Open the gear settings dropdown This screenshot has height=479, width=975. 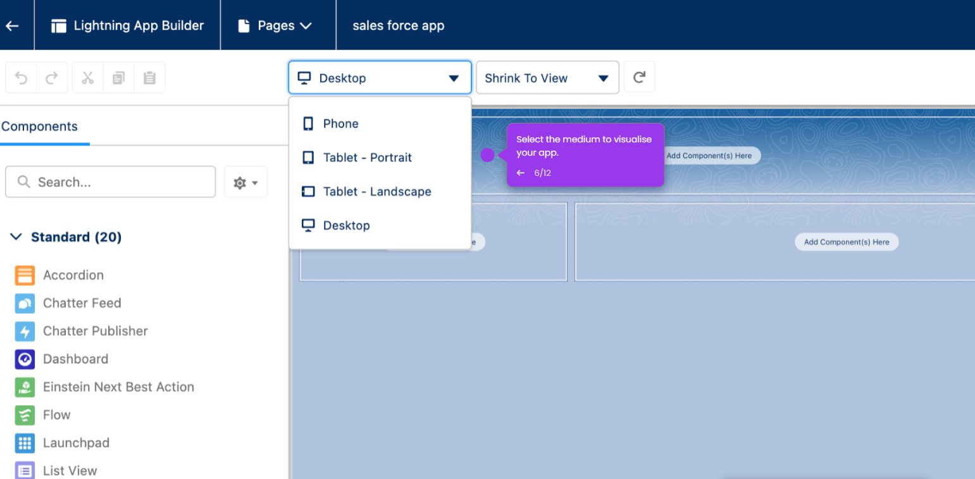[x=246, y=182]
